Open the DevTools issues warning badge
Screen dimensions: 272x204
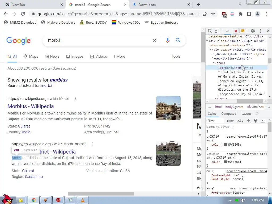243,31
